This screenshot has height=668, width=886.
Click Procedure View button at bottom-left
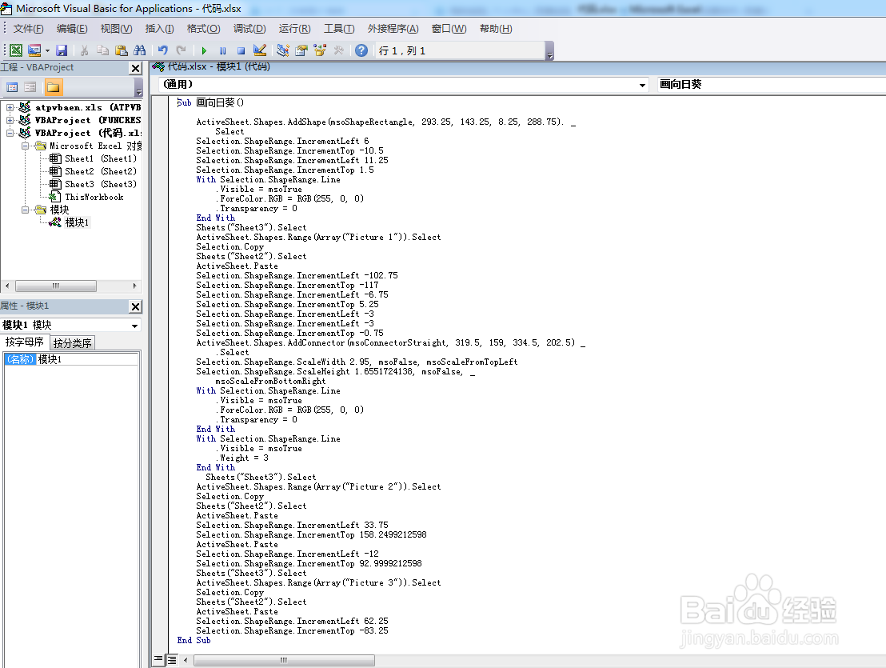(158, 659)
